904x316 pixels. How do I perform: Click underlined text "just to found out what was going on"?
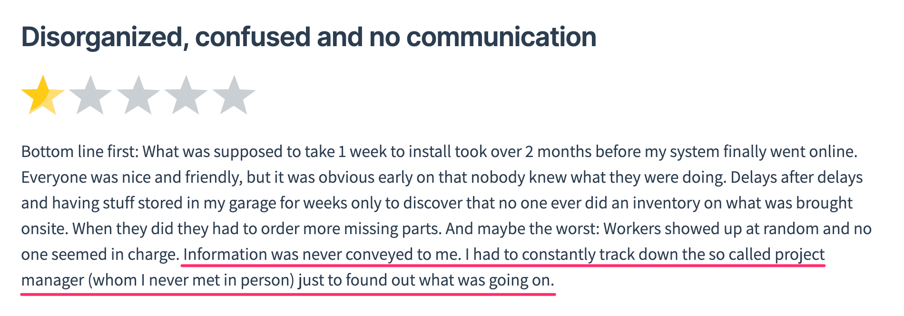tap(426, 280)
